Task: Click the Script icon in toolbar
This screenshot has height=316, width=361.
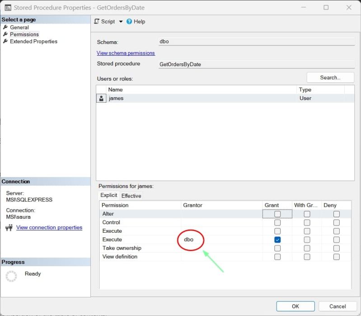Action: pos(97,21)
